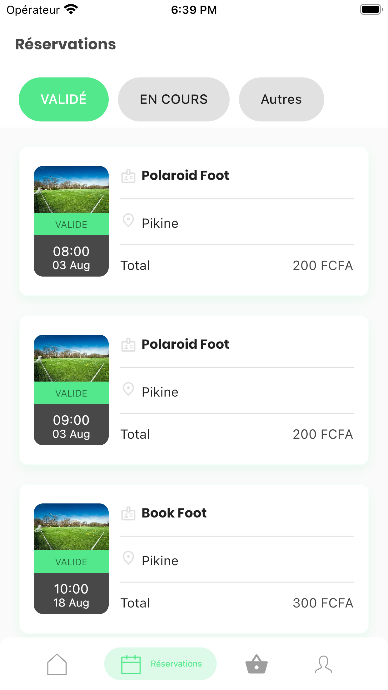Tap the 09:00 03 Aug time badge
388x690 pixels.
click(71, 425)
